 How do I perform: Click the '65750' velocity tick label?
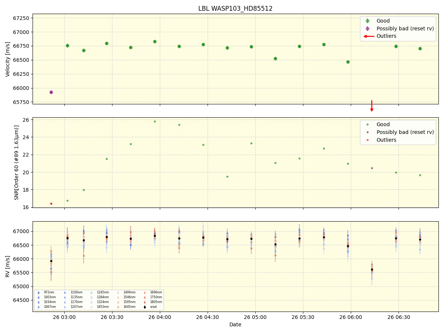pos(21,102)
